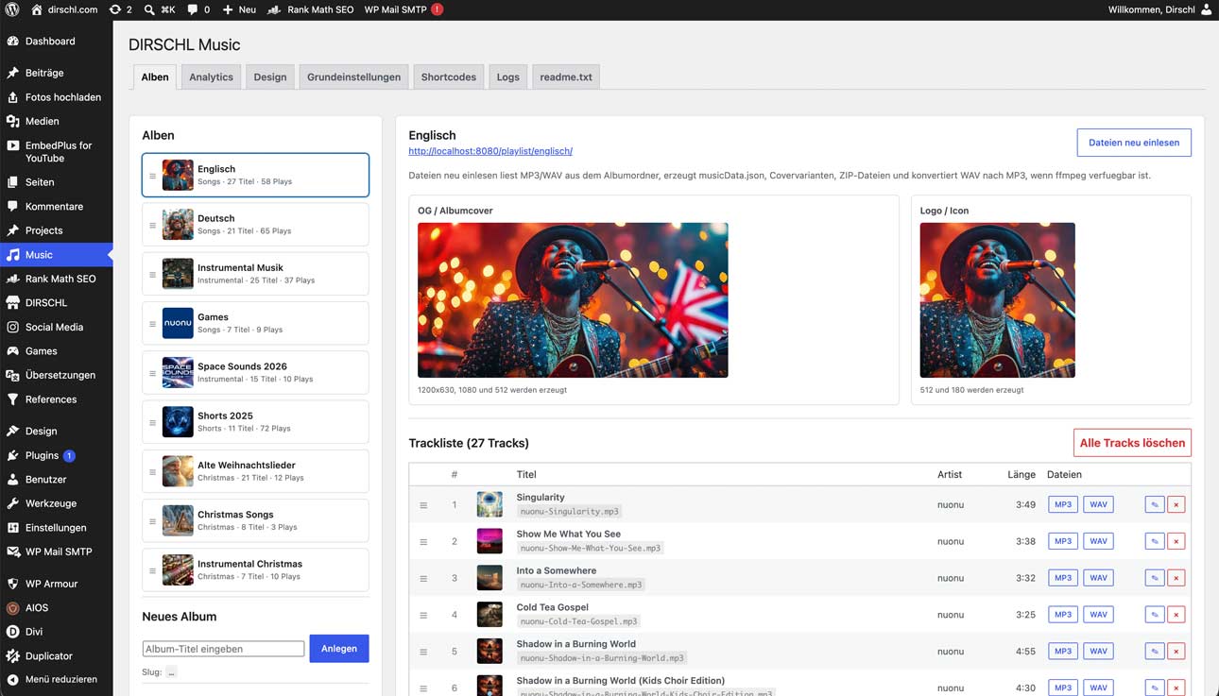Click Dateien neu einlesen button
The height and width of the screenshot is (696, 1219).
[x=1134, y=143]
